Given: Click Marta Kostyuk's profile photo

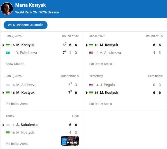Looking at the screenshot, I should click(x=7, y=9).
